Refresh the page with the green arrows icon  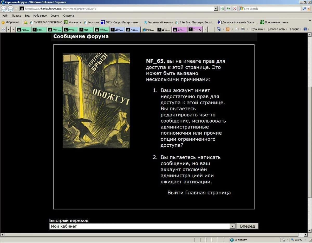tap(228, 9)
